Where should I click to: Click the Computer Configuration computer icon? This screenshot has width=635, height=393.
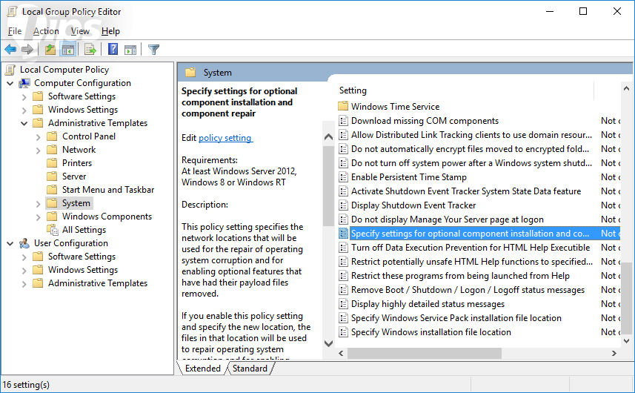pos(24,83)
